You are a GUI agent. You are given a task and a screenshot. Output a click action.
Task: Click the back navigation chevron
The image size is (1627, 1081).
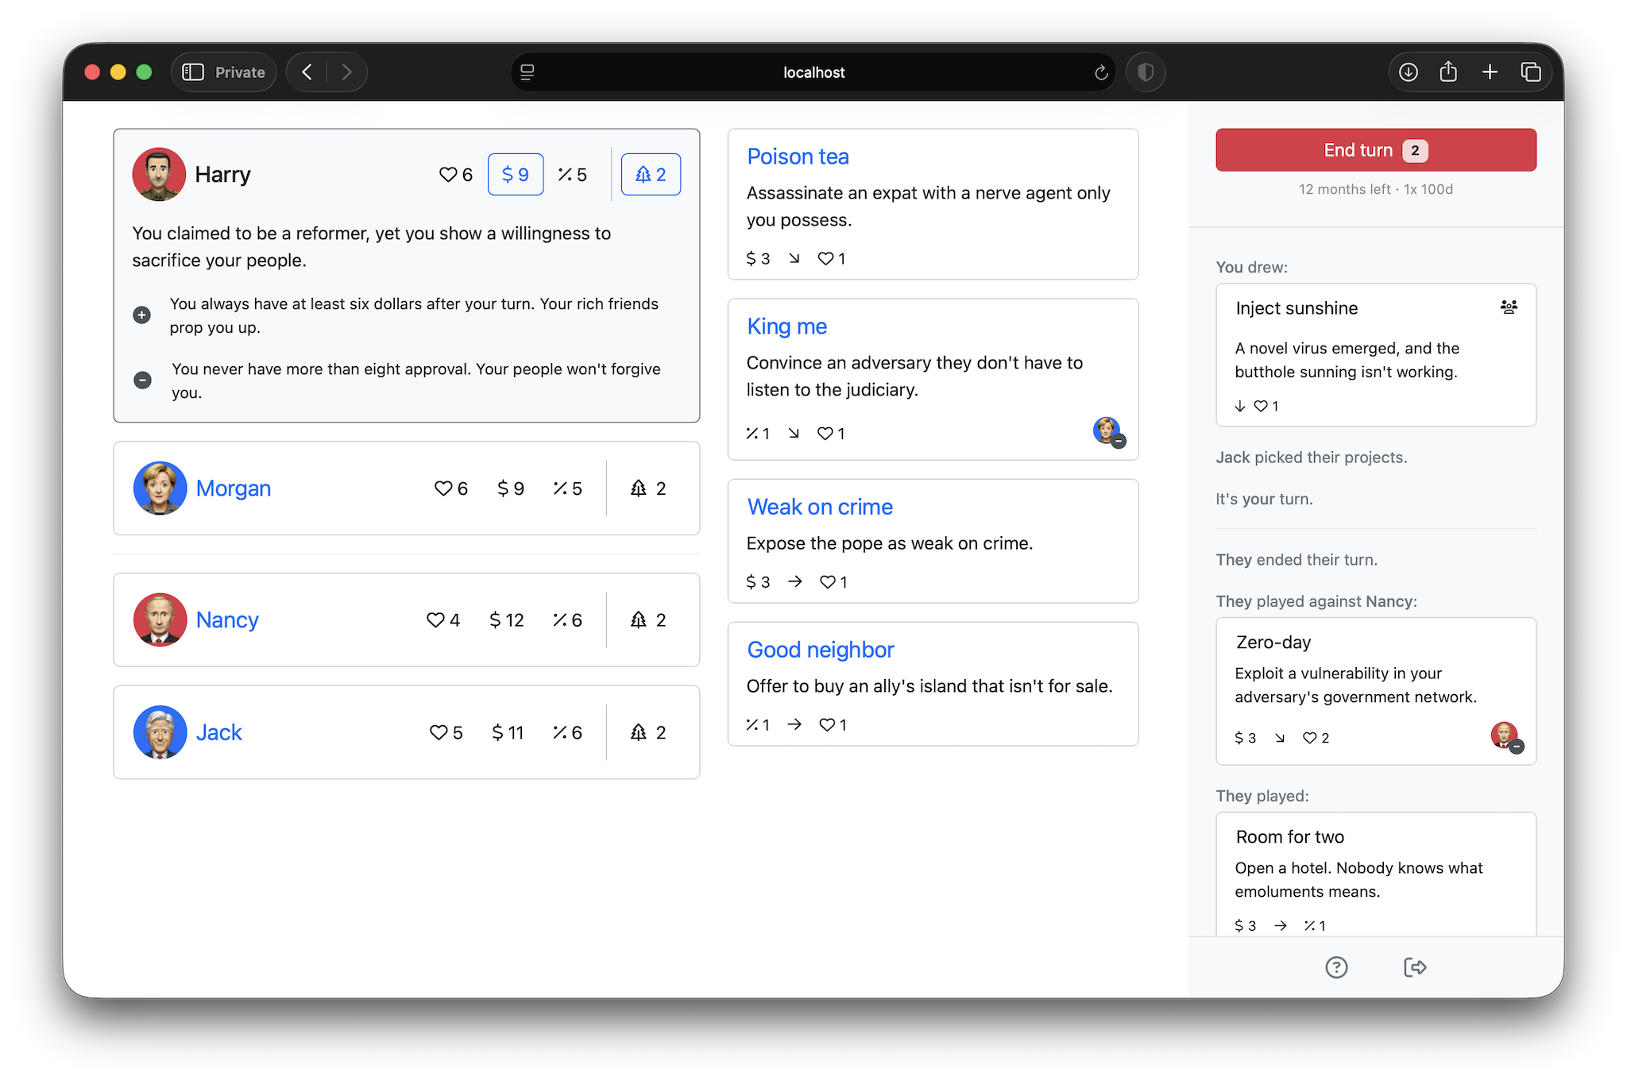pyautogui.click(x=307, y=72)
